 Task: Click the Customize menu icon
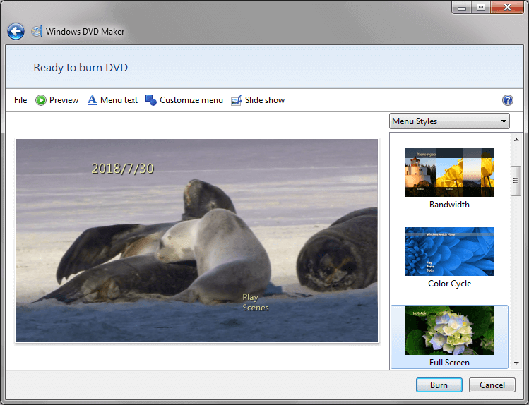pos(151,100)
